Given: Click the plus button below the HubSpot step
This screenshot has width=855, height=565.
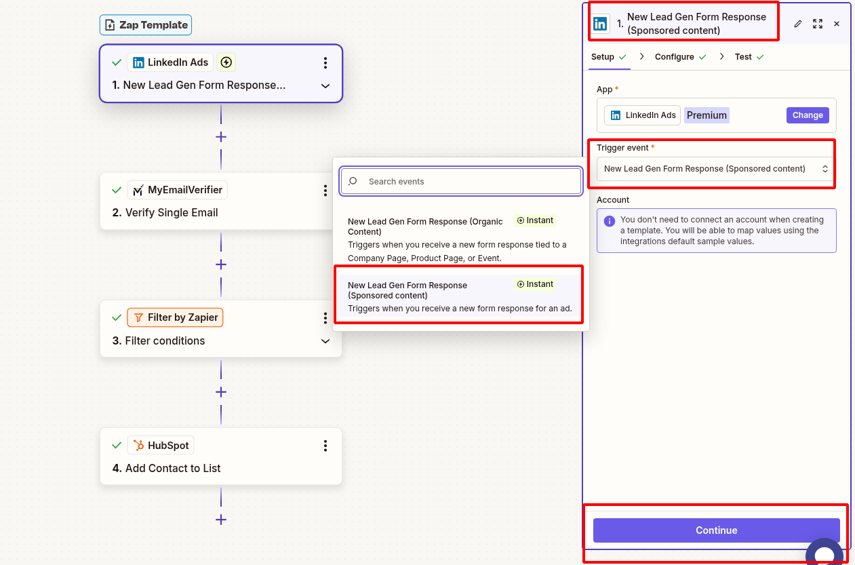Looking at the screenshot, I should pos(220,520).
